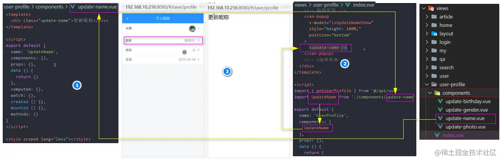Image resolution: width=502 pixels, height=162 pixels.
Task: Click the Vue icon beside update-photo.vue
Action: point(440,127)
